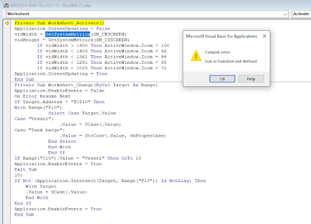Click the 'Application.Intersect' If Not line
This screenshot has width=311, height=224.
110,181
